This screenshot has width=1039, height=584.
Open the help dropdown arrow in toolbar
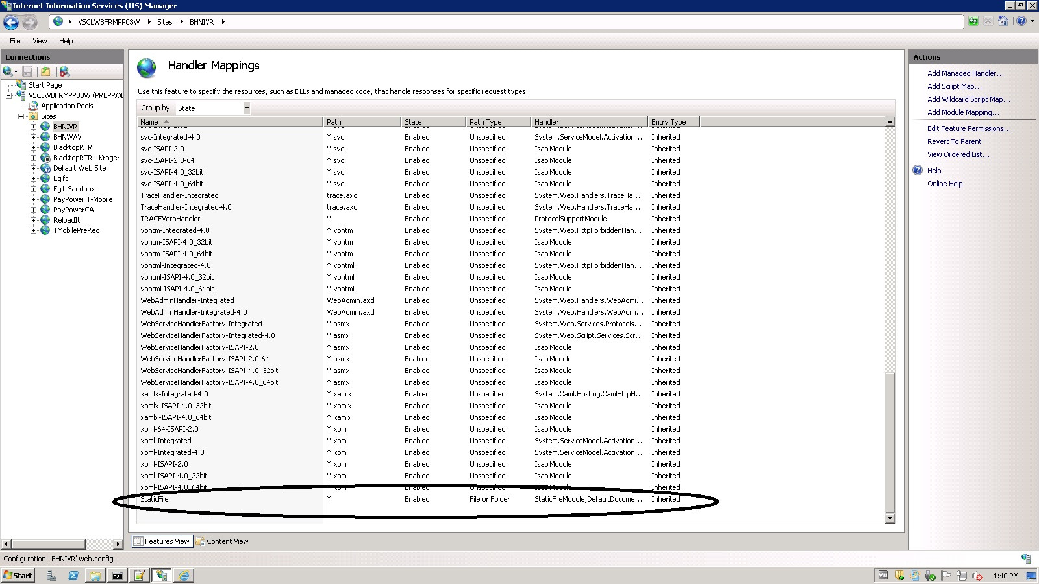1032,21
